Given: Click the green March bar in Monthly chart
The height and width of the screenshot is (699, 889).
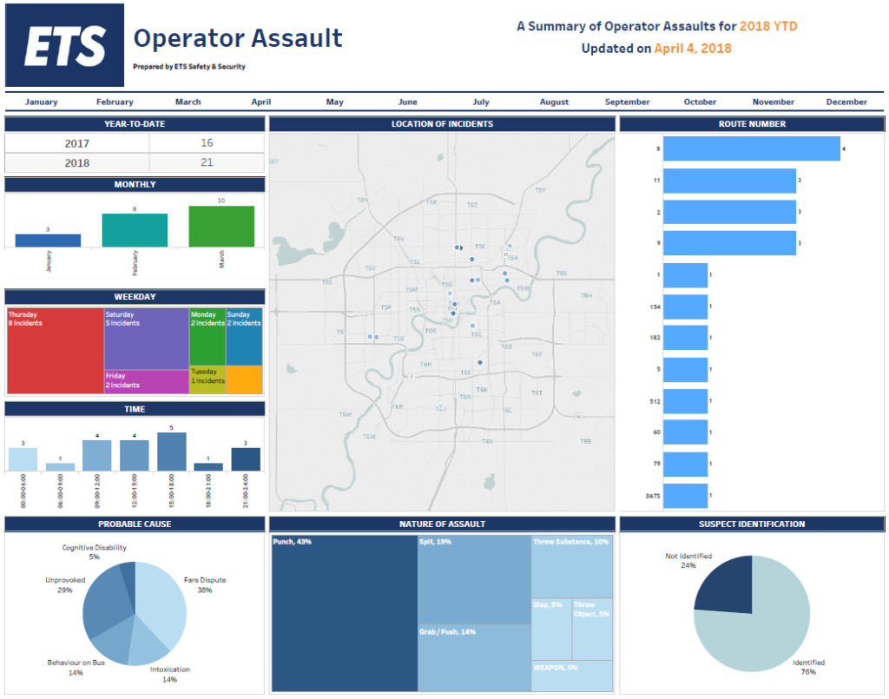Looking at the screenshot, I should tap(221, 227).
